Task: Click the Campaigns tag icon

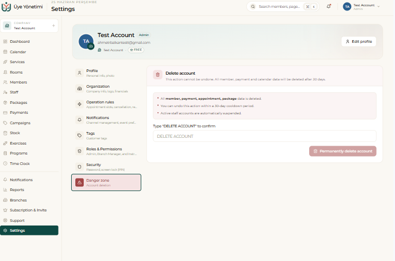Action: pos(5,123)
